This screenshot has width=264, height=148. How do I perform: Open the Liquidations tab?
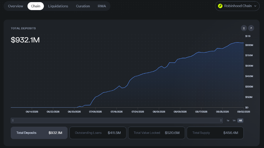[58, 6]
